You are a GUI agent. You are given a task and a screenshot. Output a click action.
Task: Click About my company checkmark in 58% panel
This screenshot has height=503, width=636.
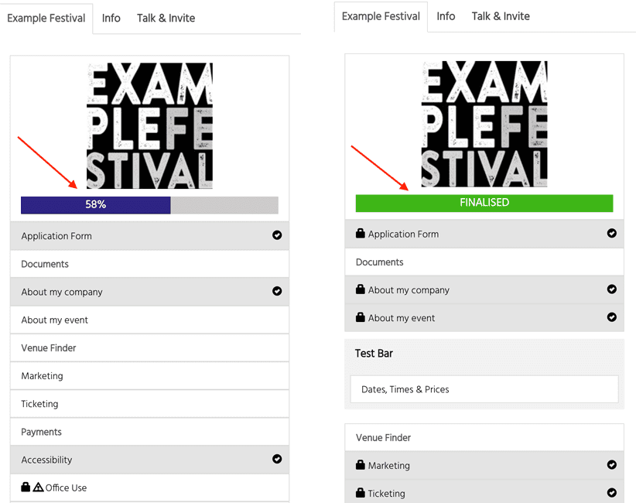pyautogui.click(x=277, y=291)
